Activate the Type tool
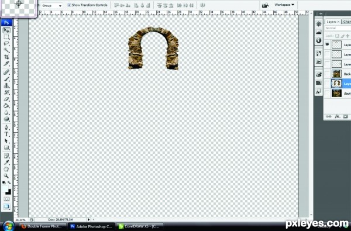The width and height of the screenshot is (351, 231). click(6, 134)
